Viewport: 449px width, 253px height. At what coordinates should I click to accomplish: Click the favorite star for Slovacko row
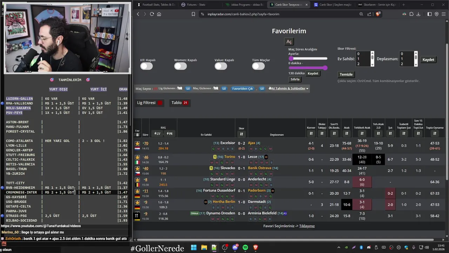coord(137,168)
